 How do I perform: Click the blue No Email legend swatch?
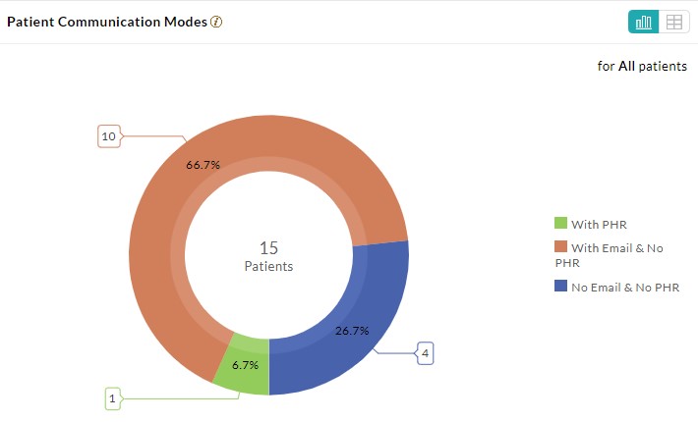pyautogui.click(x=560, y=288)
